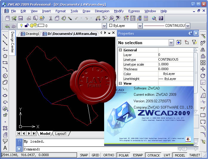208x159 pixels.
Task: Toggle LWT lineweight display
Action: click(x=167, y=155)
